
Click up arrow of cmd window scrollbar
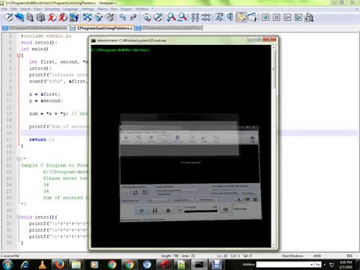pos(274,47)
